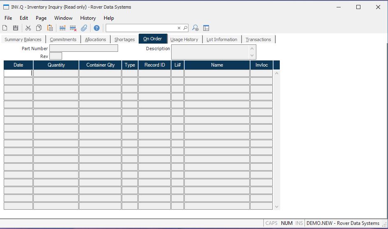Click the delete row icon

point(73,28)
